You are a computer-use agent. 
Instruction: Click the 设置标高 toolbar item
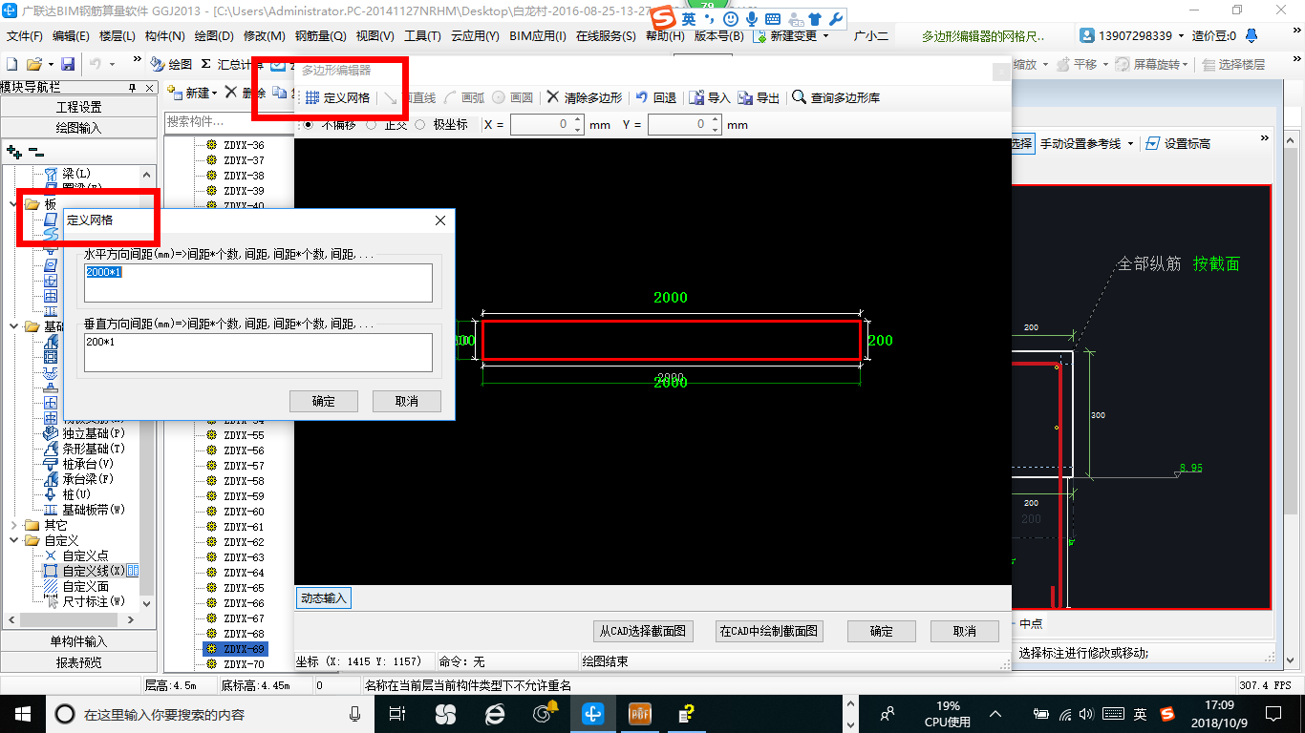pyautogui.click(x=1178, y=143)
